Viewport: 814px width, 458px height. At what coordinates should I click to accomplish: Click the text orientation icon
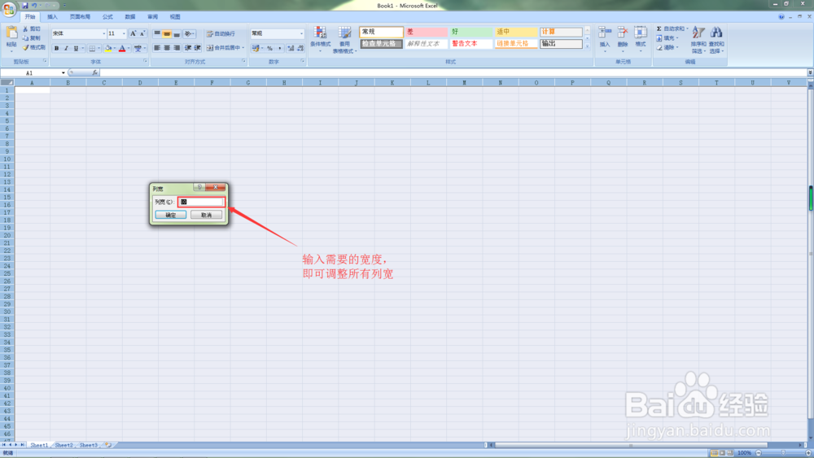coord(188,33)
